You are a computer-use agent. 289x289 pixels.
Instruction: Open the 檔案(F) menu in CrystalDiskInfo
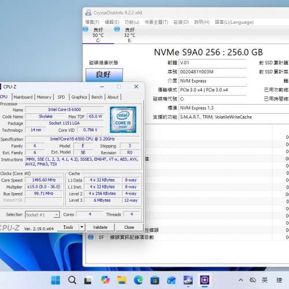(92, 22)
